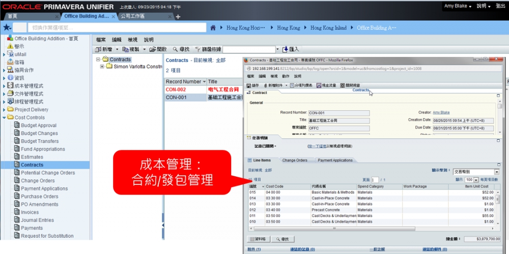
Task: Expand the uMail node
Action: 4,54
